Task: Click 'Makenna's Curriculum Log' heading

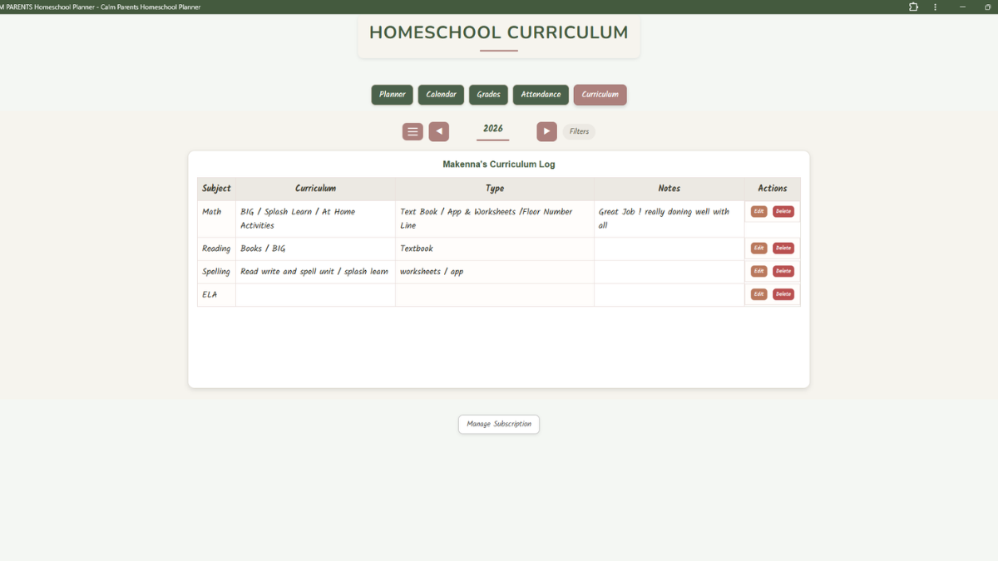Action: [499, 165]
